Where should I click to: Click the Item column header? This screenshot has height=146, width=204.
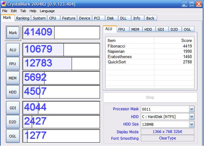point(130,40)
